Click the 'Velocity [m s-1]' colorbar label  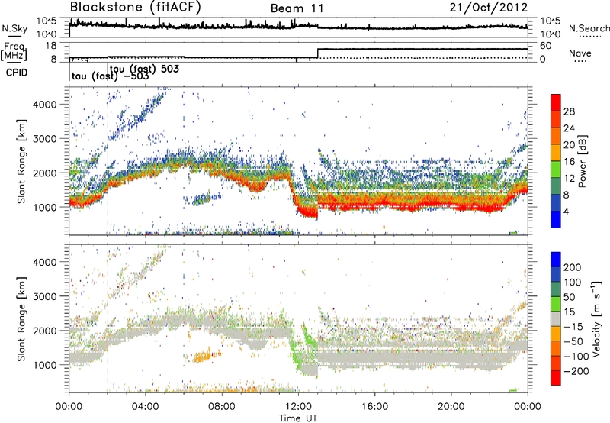(597, 318)
